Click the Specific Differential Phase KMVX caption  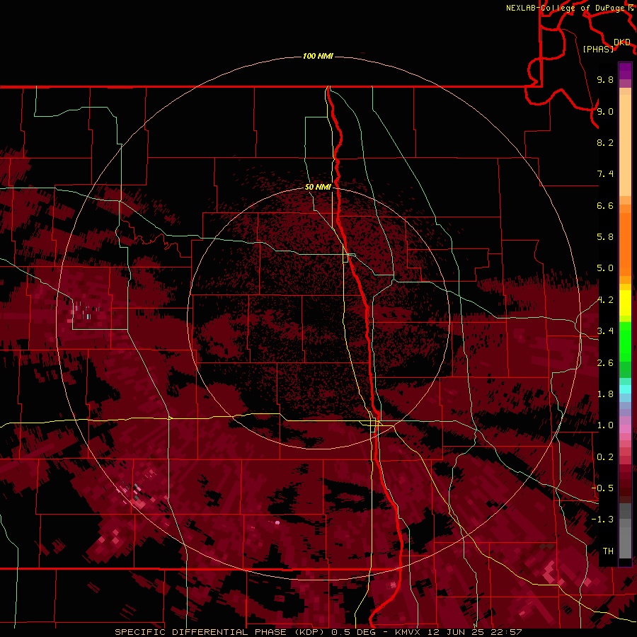tap(318, 632)
